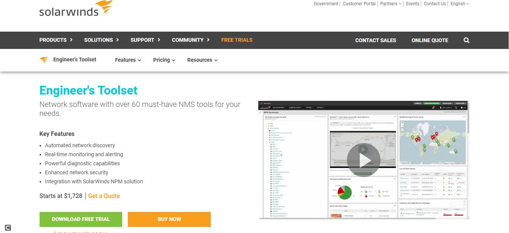Viewport: 509px width, 233px height.
Task: Click 'Powerful diagnostic capabilities' bullet
Action: coord(83,163)
